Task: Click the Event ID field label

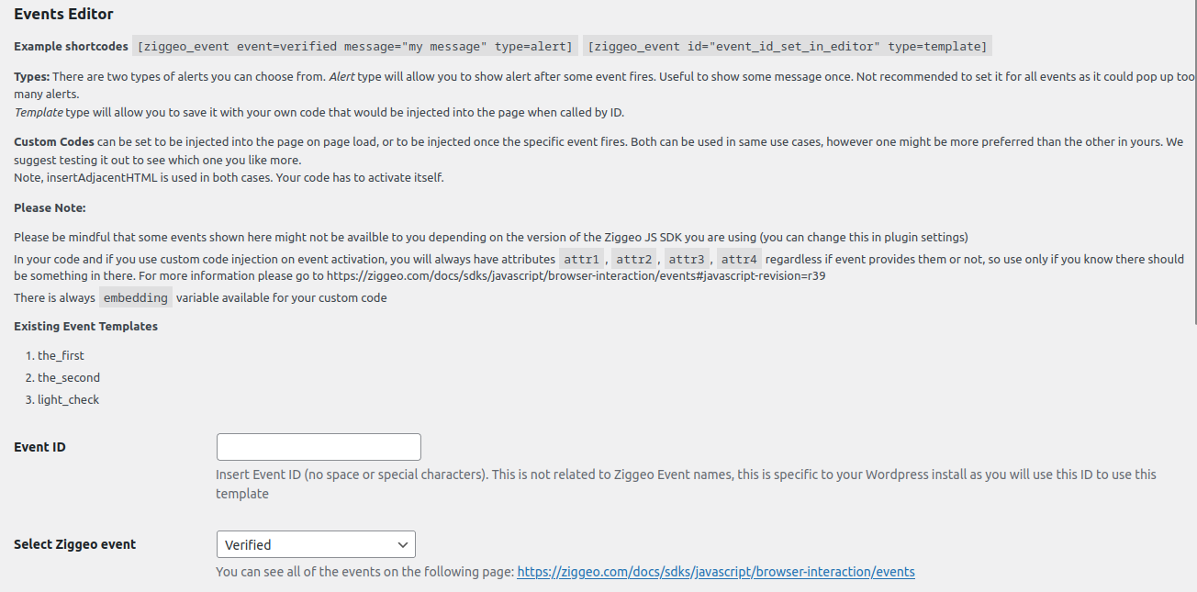Action: (39, 448)
